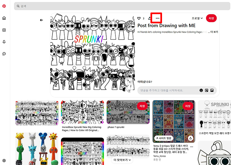Open the main SPRUNKI coloring page image
231x165 pixels.
click(x=92, y=52)
